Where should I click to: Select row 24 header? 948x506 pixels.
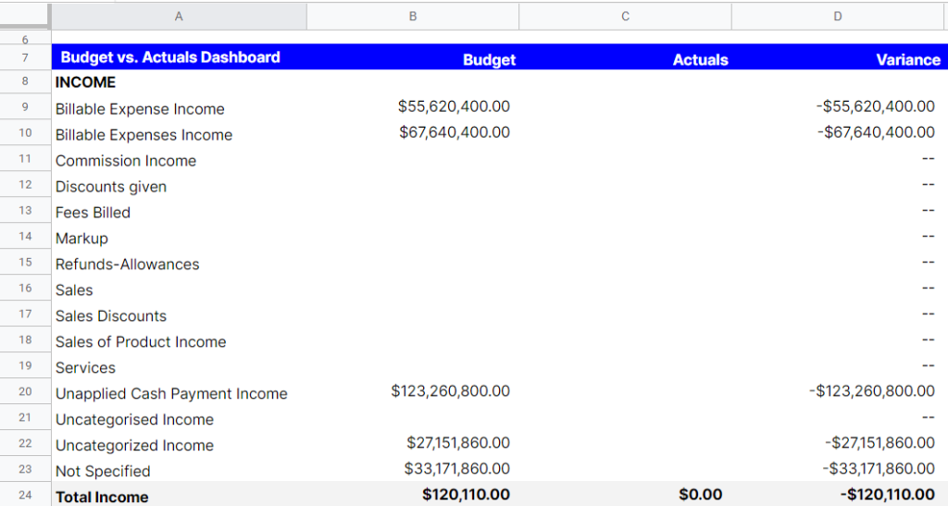coord(25,495)
